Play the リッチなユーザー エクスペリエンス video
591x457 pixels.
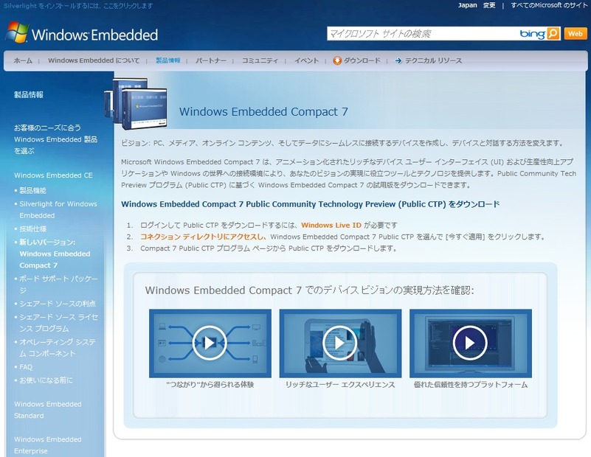[x=340, y=343]
